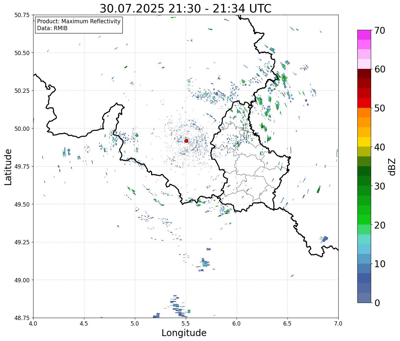The height and width of the screenshot is (341, 400).
Task: Click the colorbar tick label 60
Action: coord(380,69)
